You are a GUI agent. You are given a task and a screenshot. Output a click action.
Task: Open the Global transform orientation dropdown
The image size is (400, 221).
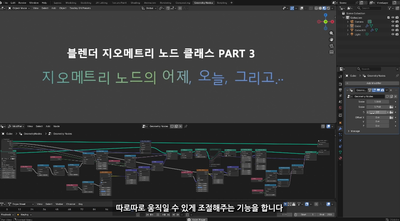149,8
